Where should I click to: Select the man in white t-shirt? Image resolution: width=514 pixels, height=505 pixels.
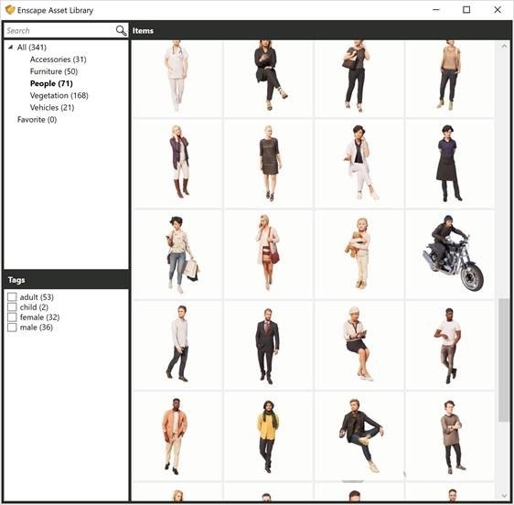pos(450,345)
